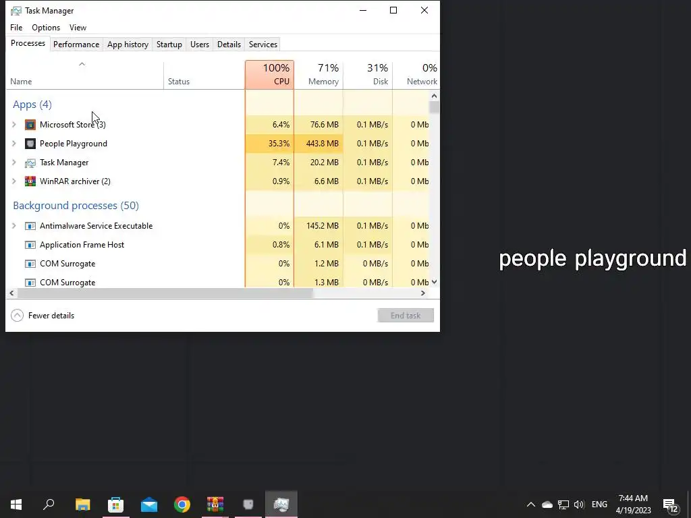Click the horizontal scrollbar thumb

[x=165, y=293]
